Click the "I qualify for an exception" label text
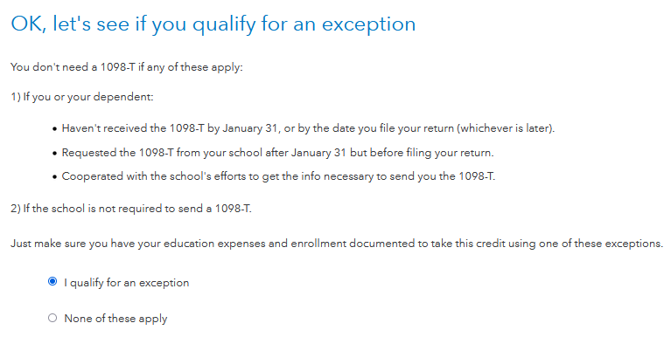The height and width of the screenshot is (337, 671). point(126,283)
